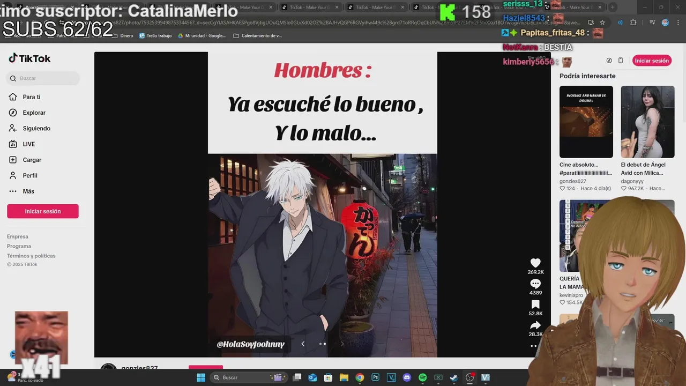Open the Calentamiento de v... bookmark

tap(258, 36)
